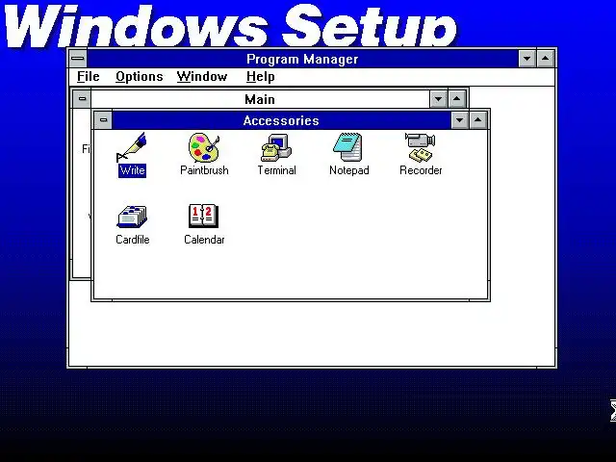
Task: Open the Accessories window control menu box
Action: click(x=103, y=119)
